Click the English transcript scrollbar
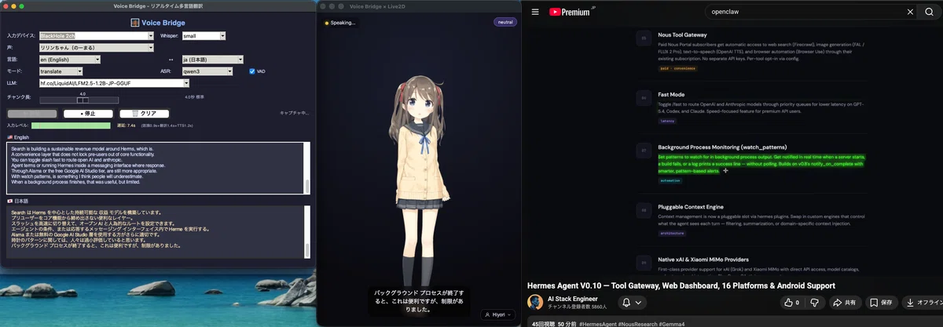The image size is (943, 327). (306, 168)
